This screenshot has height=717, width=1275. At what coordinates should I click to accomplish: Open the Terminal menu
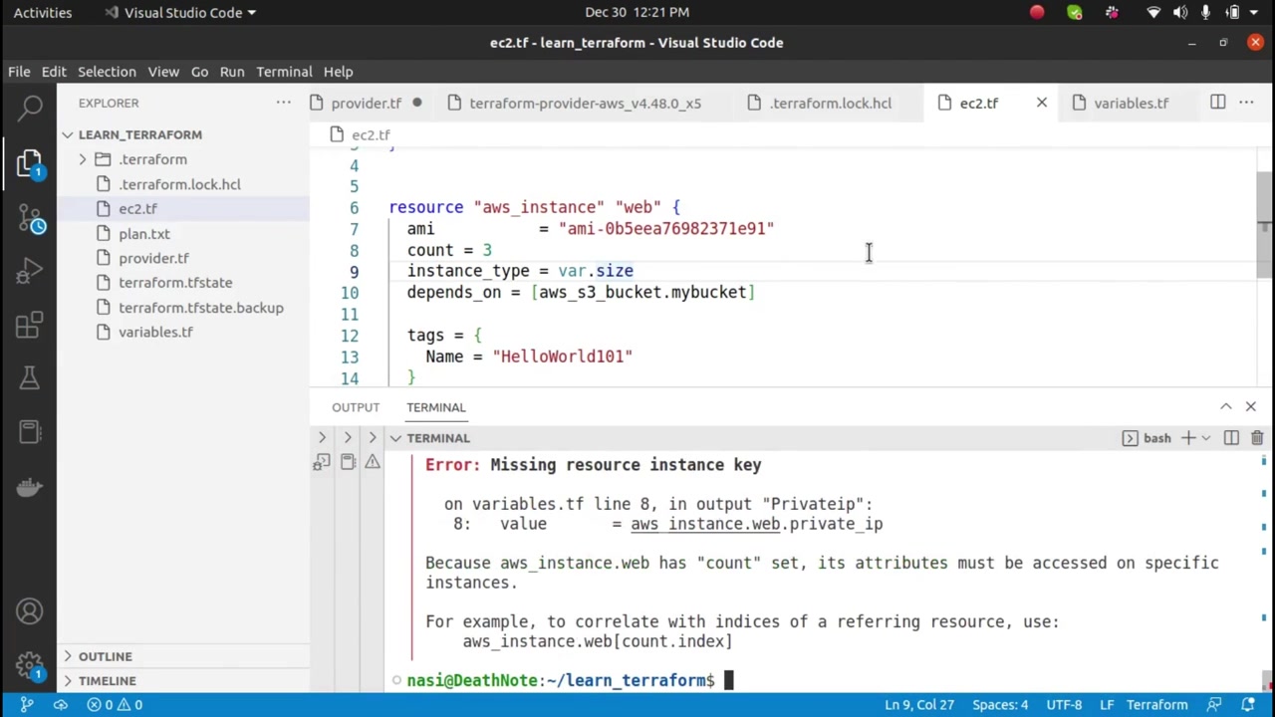284,72
